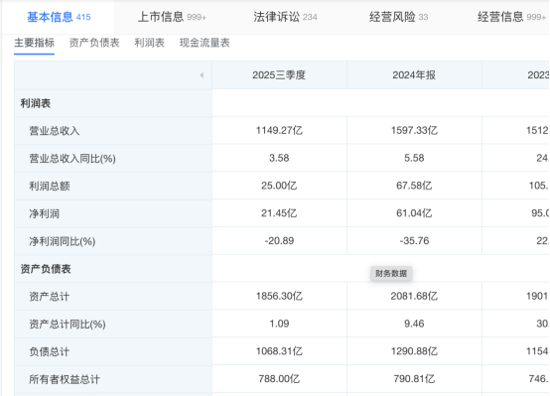Screen dimensions: 550x396
Task: Click the -35.76 net profit growth cell
Action: coord(414,241)
